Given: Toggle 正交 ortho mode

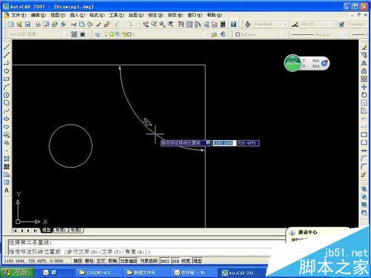Looking at the screenshot, I should pos(101,261).
